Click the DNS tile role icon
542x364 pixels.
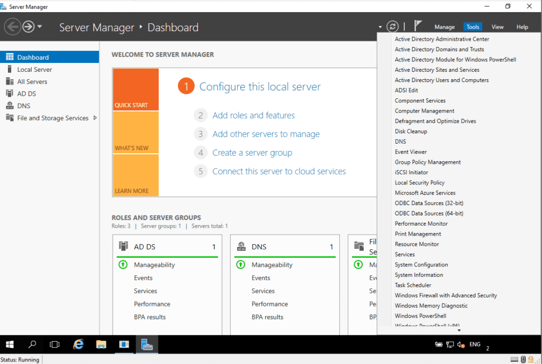click(x=241, y=246)
